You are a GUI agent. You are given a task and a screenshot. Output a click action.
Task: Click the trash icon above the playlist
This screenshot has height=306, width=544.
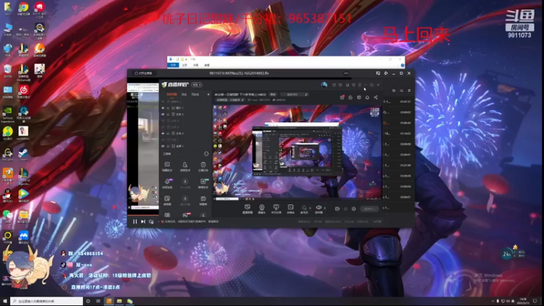(x=409, y=90)
